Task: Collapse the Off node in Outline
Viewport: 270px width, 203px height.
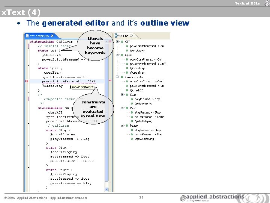Action: 117,42
